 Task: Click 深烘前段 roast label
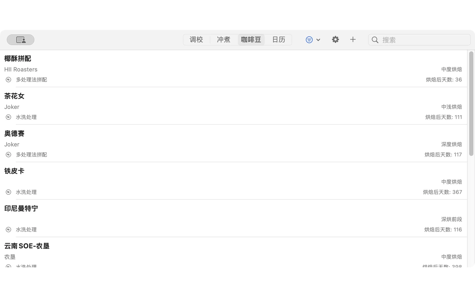(x=452, y=219)
